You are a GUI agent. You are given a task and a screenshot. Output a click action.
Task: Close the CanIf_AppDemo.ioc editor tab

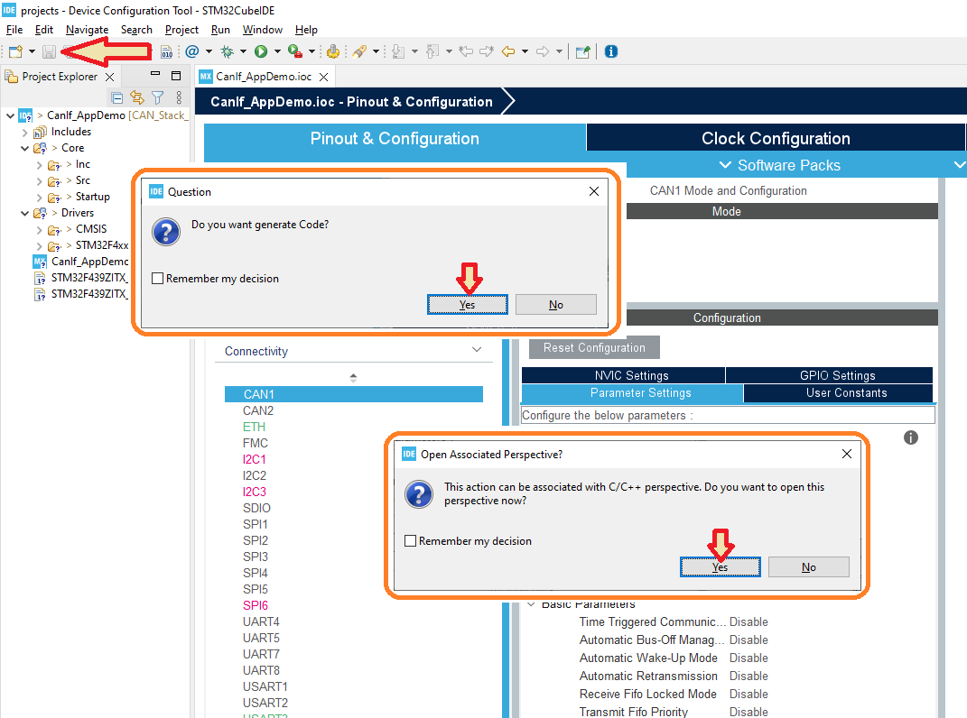click(x=324, y=77)
